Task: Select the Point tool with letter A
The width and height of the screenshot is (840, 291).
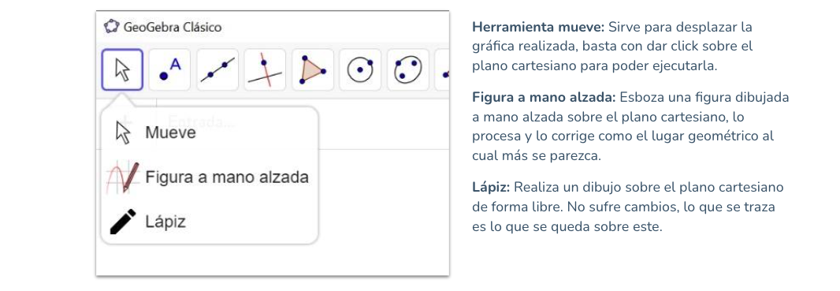Action: tap(170, 69)
